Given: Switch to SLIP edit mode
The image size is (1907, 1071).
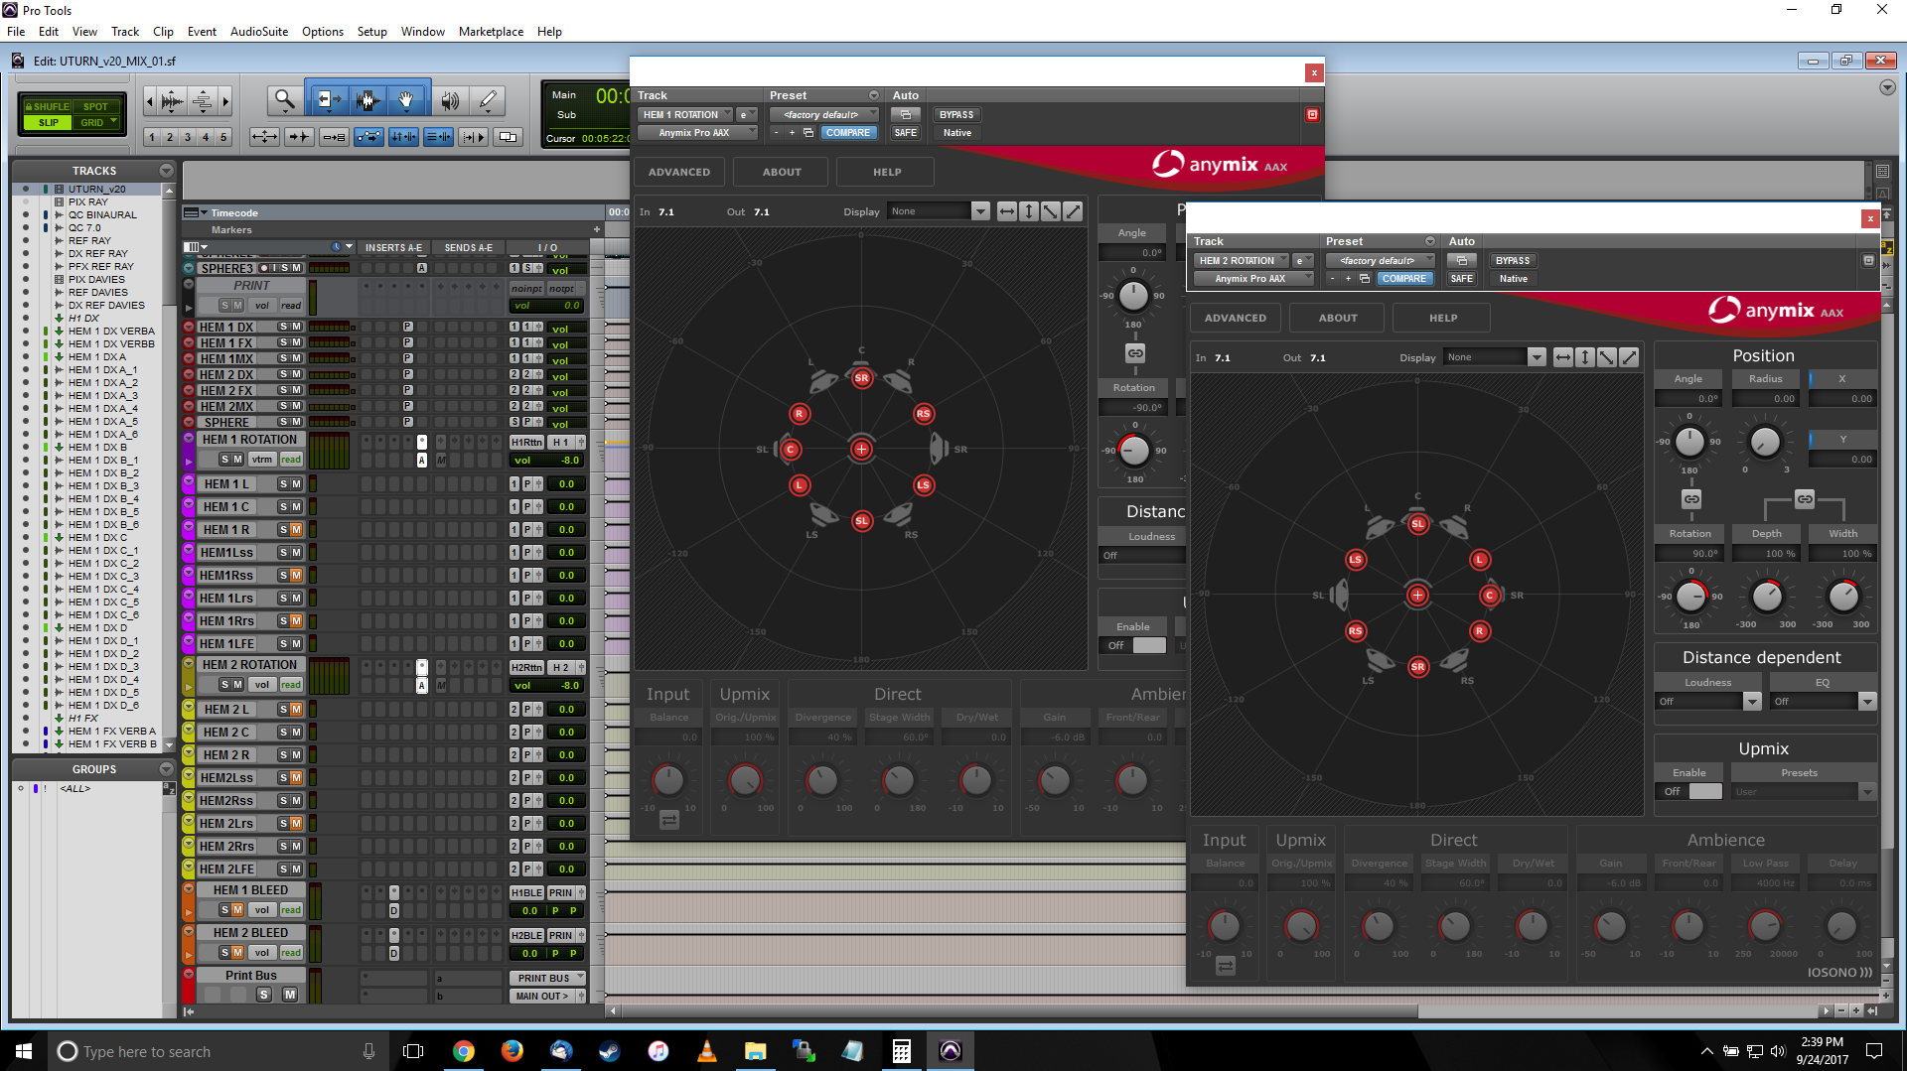Looking at the screenshot, I should tap(48, 122).
